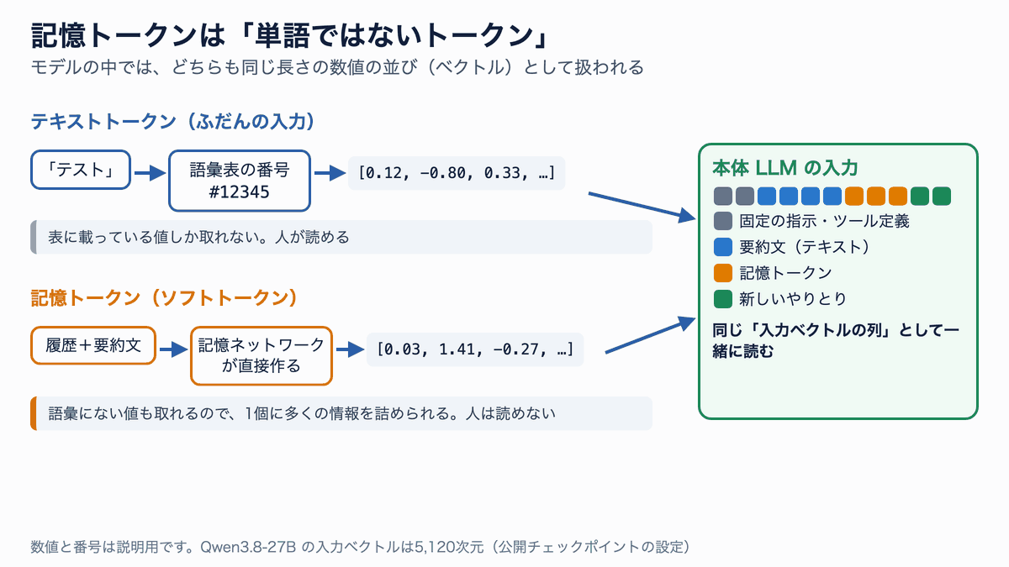1009x567 pixels.
Task: Select the 「テスト」 box
Action: coord(81,170)
